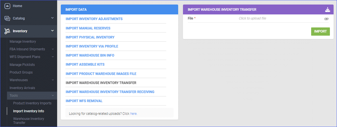
Task: Click the Home cloud icon
Action: tap(7, 6)
